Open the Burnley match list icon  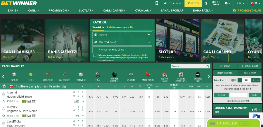coord(34,116)
